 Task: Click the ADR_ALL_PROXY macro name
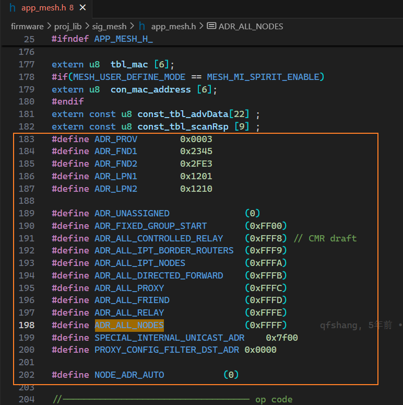tap(129, 288)
